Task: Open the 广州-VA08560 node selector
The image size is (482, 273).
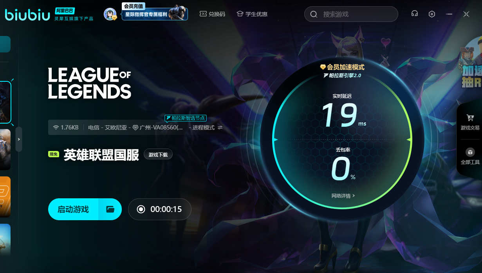Action: (x=161, y=128)
